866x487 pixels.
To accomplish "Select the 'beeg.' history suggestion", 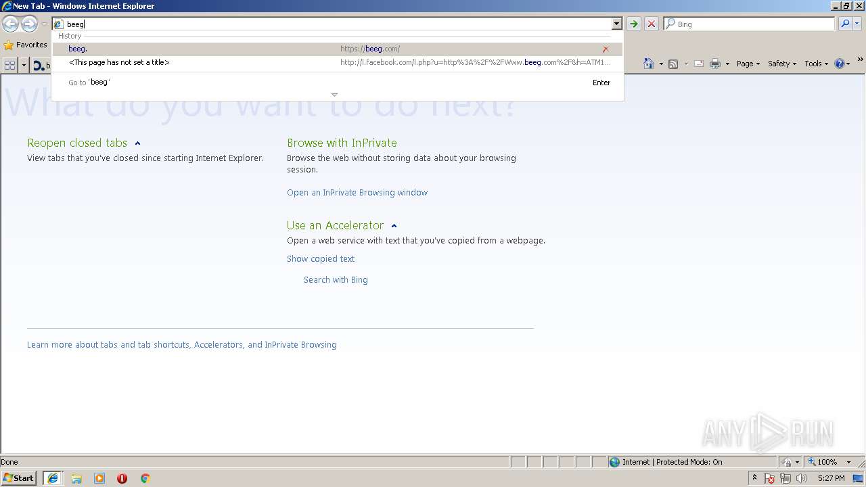I will pyautogui.click(x=337, y=49).
